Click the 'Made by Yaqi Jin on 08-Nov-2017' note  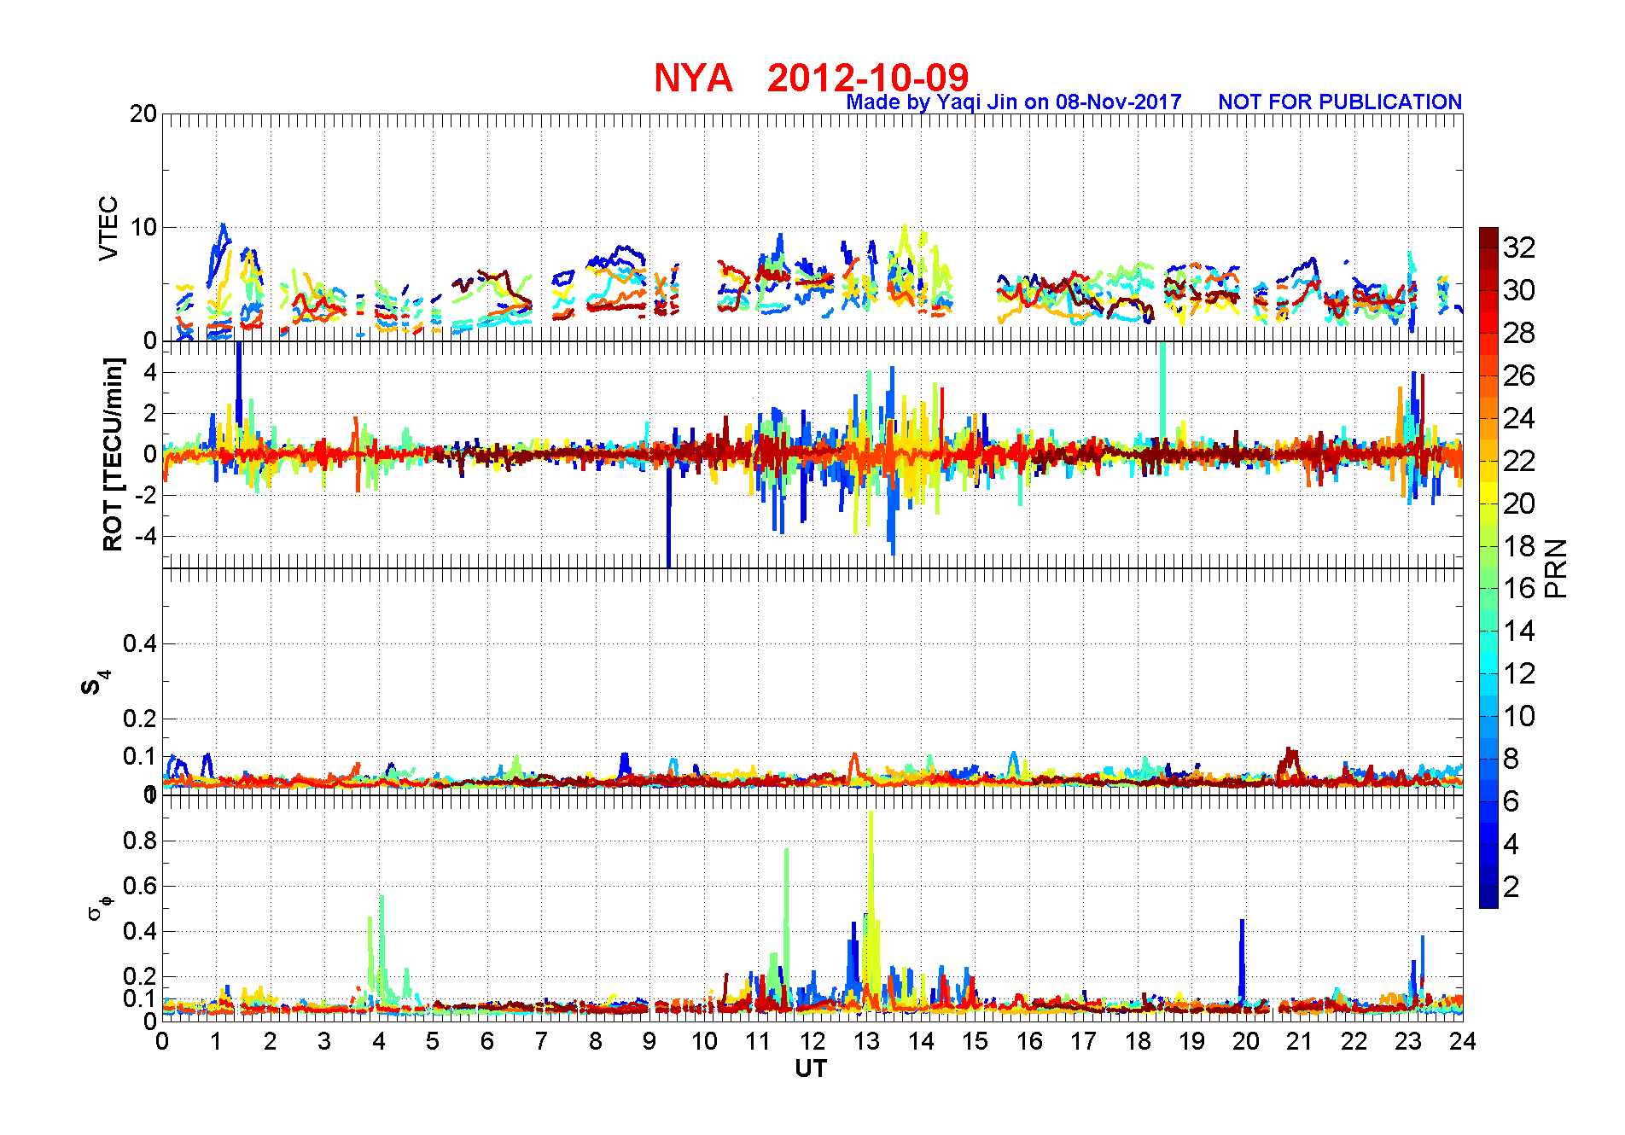(1014, 102)
